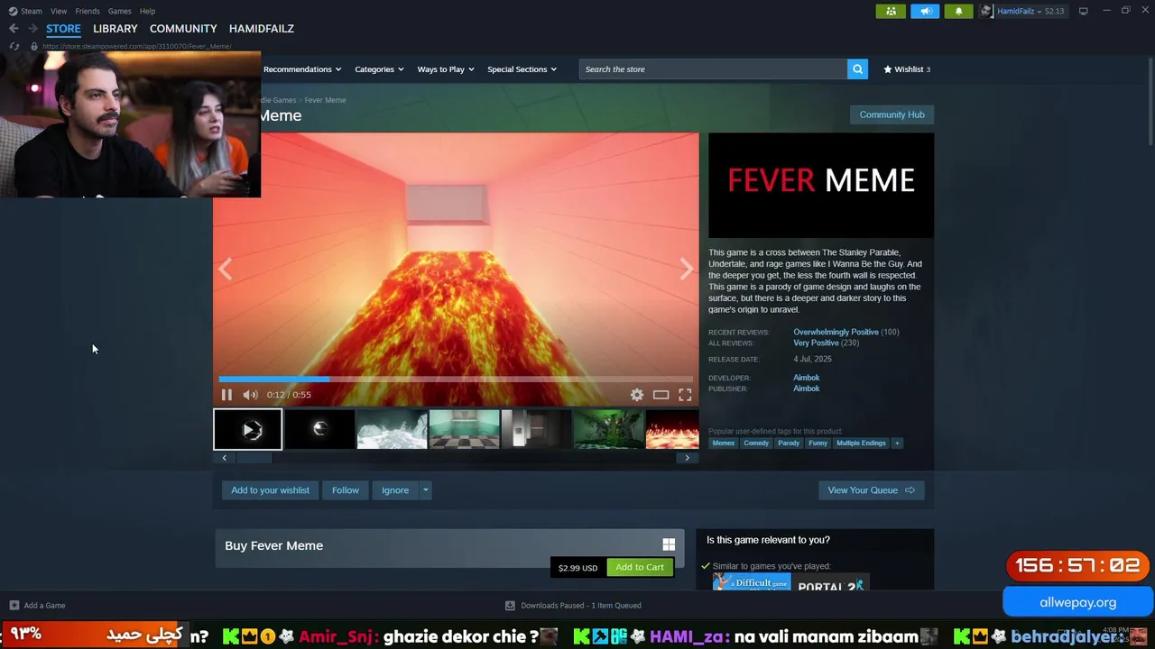Open the publisher Aimbok link
Image resolution: width=1155 pixels, height=649 pixels.
(807, 388)
